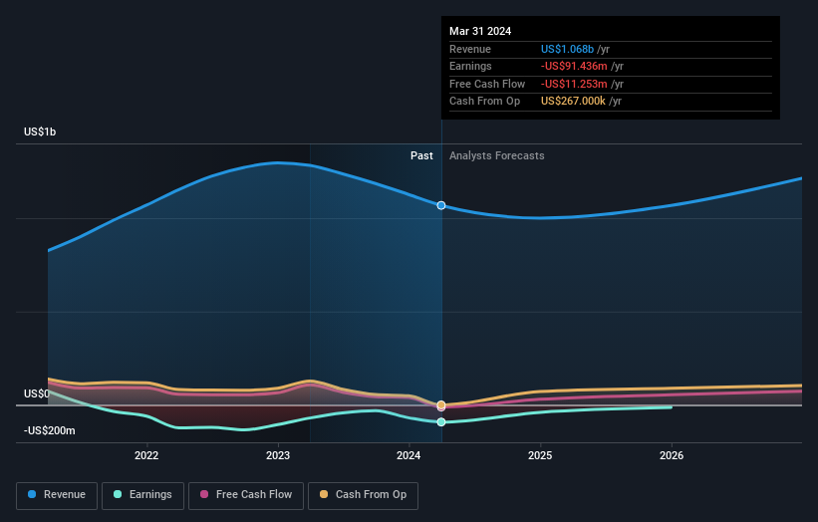Click the Past section label
The width and height of the screenshot is (818, 522).
pyautogui.click(x=421, y=156)
